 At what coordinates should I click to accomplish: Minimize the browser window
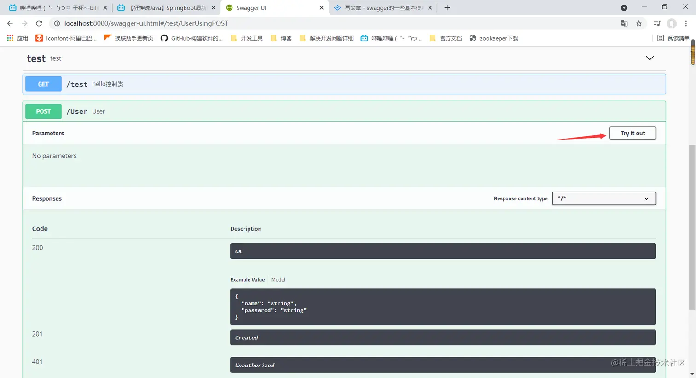click(x=644, y=7)
